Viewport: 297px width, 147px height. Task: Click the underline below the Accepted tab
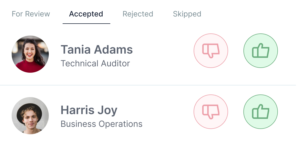pyautogui.click(x=86, y=24)
